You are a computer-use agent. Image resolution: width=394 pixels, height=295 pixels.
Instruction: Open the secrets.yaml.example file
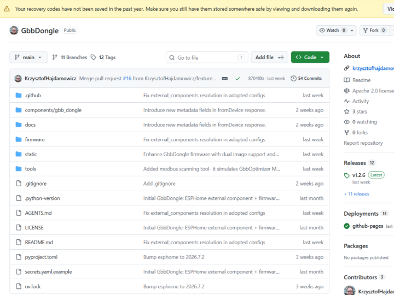point(48,272)
